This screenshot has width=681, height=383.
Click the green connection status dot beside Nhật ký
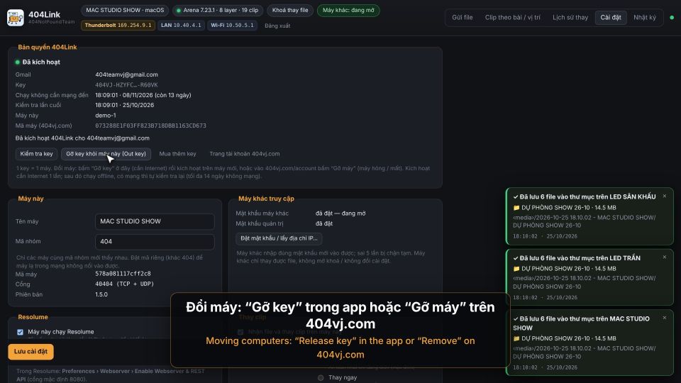672,17
